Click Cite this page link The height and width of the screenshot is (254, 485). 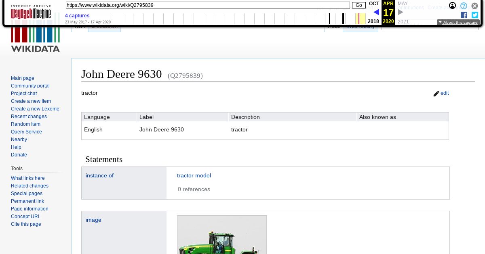pos(26,224)
